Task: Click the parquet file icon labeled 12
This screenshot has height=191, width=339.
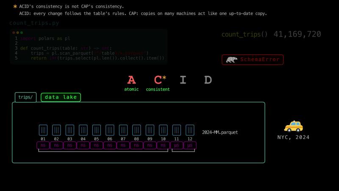Action: coord(190,130)
